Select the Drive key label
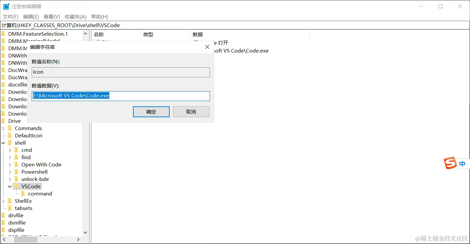The height and width of the screenshot is (244, 470). pyautogui.click(x=15, y=121)
